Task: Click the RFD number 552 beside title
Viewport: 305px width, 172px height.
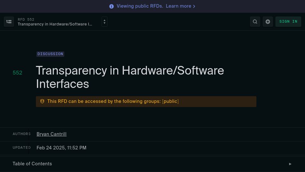Action: [x=17, y=73]
